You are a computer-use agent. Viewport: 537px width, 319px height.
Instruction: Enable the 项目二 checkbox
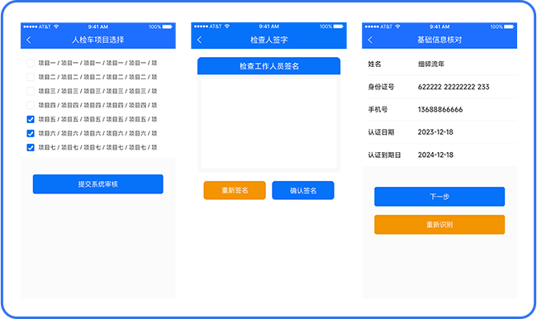(31, 77)
